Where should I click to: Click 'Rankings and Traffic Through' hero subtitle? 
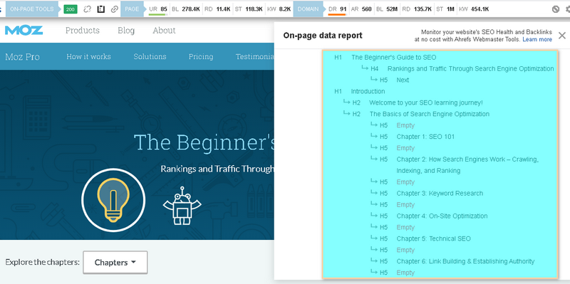[x=217, y=169]
